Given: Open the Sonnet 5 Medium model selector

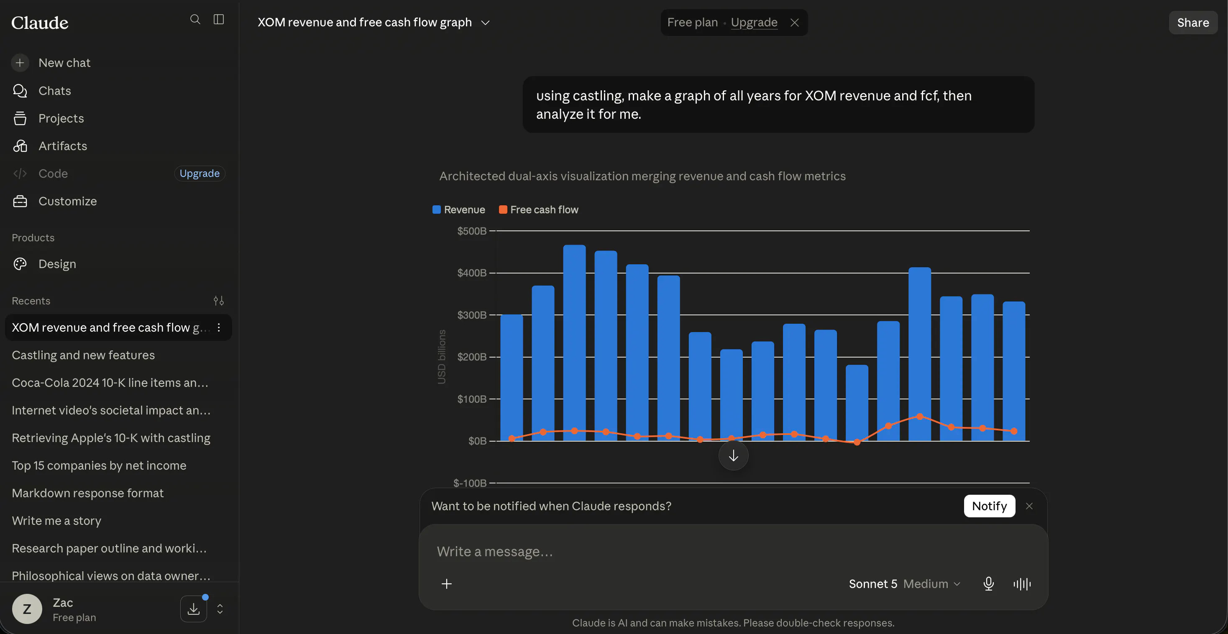Looking at the screenshot, I should (905, 584).
